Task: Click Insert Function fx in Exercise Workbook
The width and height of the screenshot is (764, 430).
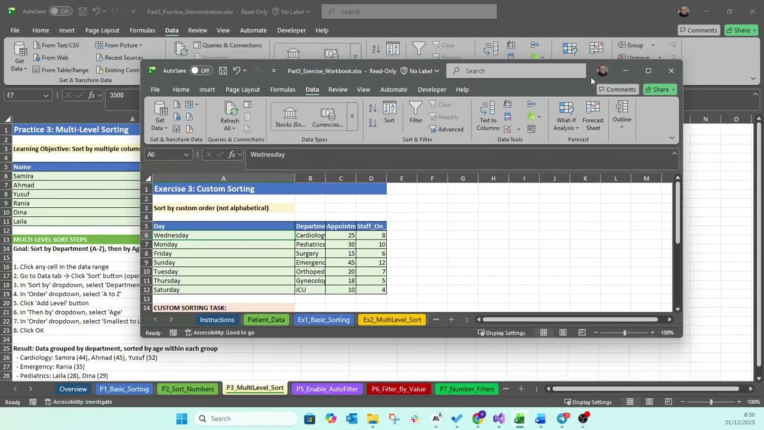Action: [232, 155]
